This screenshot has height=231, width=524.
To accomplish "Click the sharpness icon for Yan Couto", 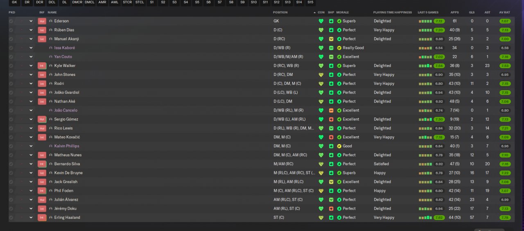I will (x=331, y=57).
